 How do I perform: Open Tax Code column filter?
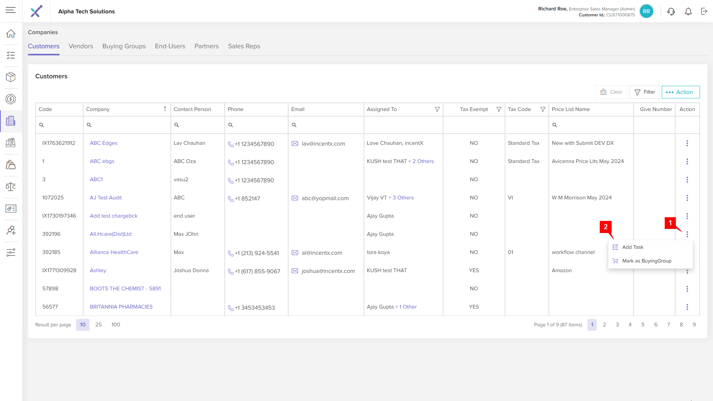[x=543, y=110]
